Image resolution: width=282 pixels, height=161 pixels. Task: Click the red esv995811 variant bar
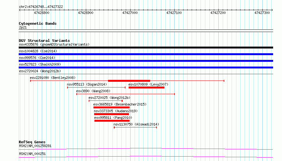point(112,121)
